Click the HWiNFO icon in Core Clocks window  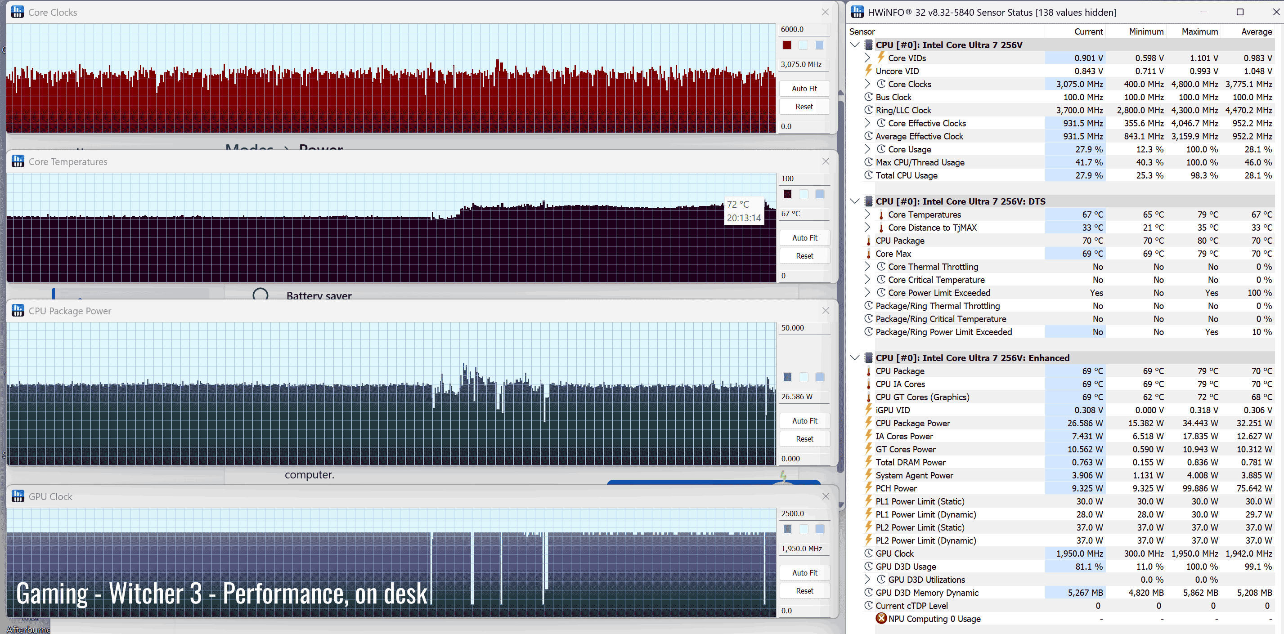[x=18, y=12]
